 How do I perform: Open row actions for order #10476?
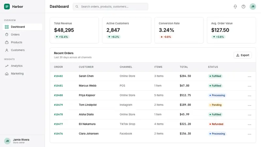point(249,134)
